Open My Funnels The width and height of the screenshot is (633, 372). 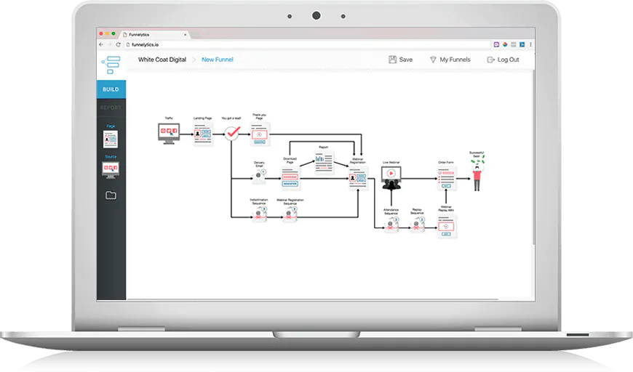pyautogui.click(x=450, y=60)
